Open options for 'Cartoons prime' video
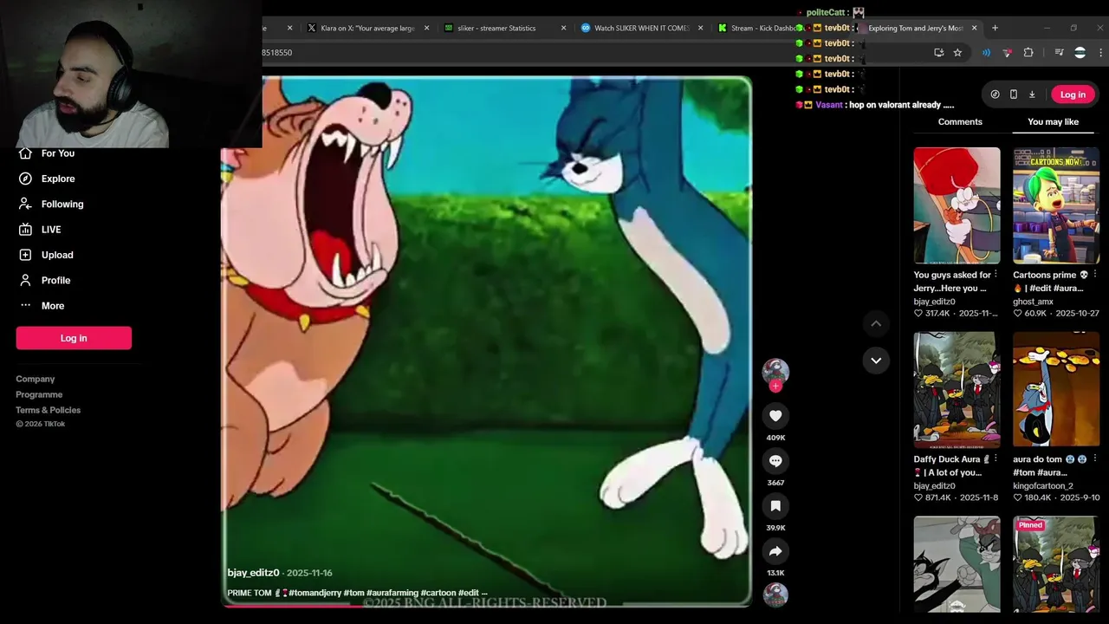Image resolution: width=1109 pixels, height=624 pixels. click(x=1095, y=275)
